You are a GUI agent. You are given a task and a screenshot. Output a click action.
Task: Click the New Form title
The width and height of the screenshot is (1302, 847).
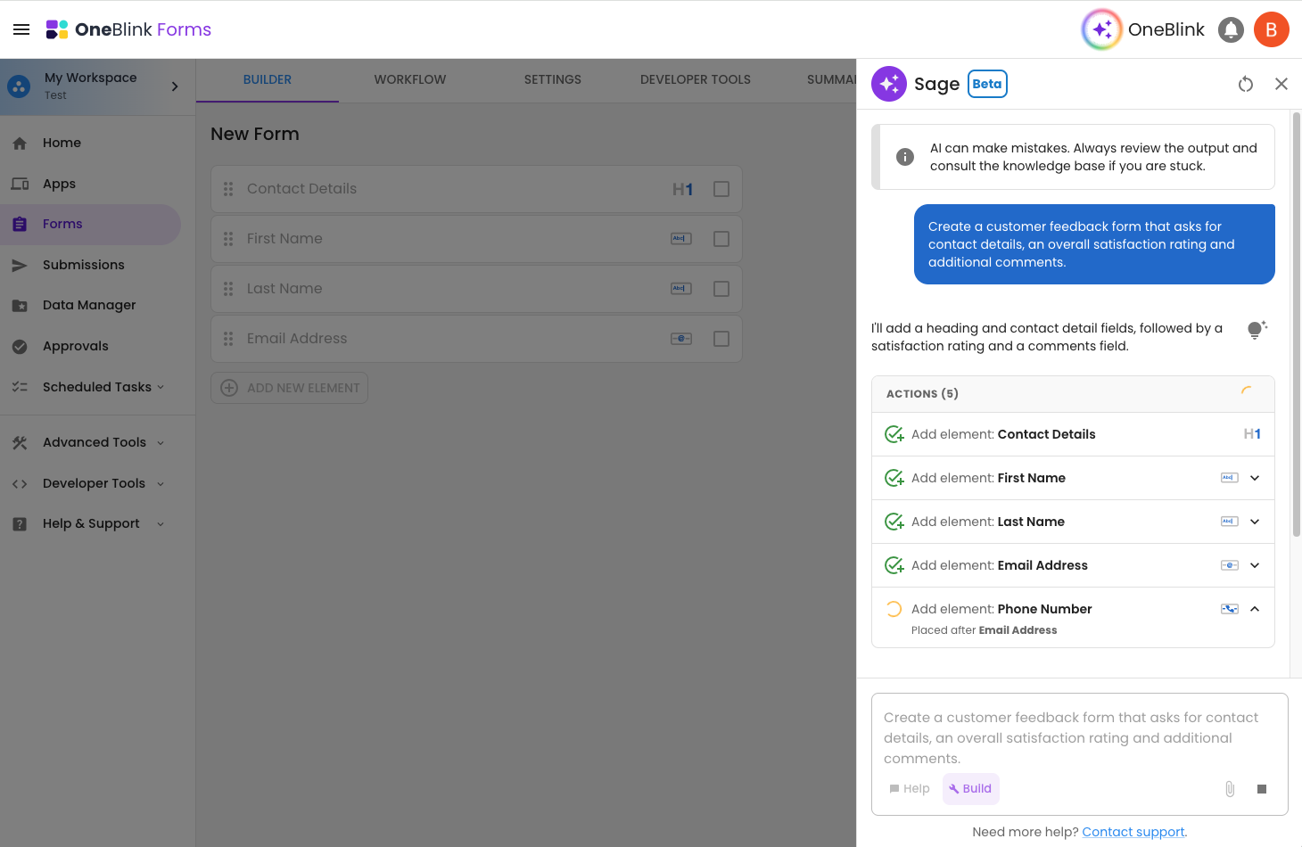click(255, 134)
